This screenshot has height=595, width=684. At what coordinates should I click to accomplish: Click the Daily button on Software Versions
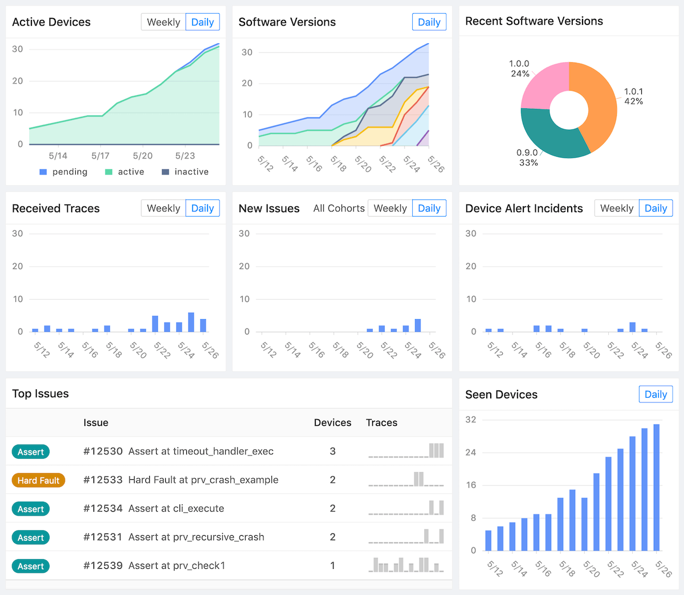[429, 22]
